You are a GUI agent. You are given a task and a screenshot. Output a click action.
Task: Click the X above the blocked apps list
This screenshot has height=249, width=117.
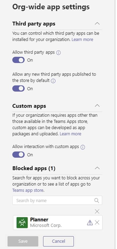pos(97,211)
